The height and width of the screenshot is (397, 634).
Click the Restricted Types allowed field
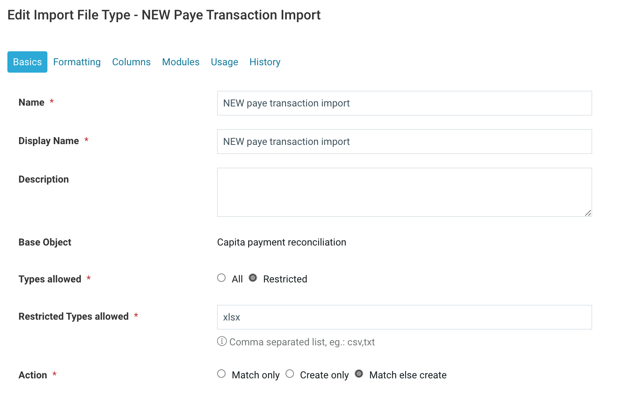pos(404,317)
